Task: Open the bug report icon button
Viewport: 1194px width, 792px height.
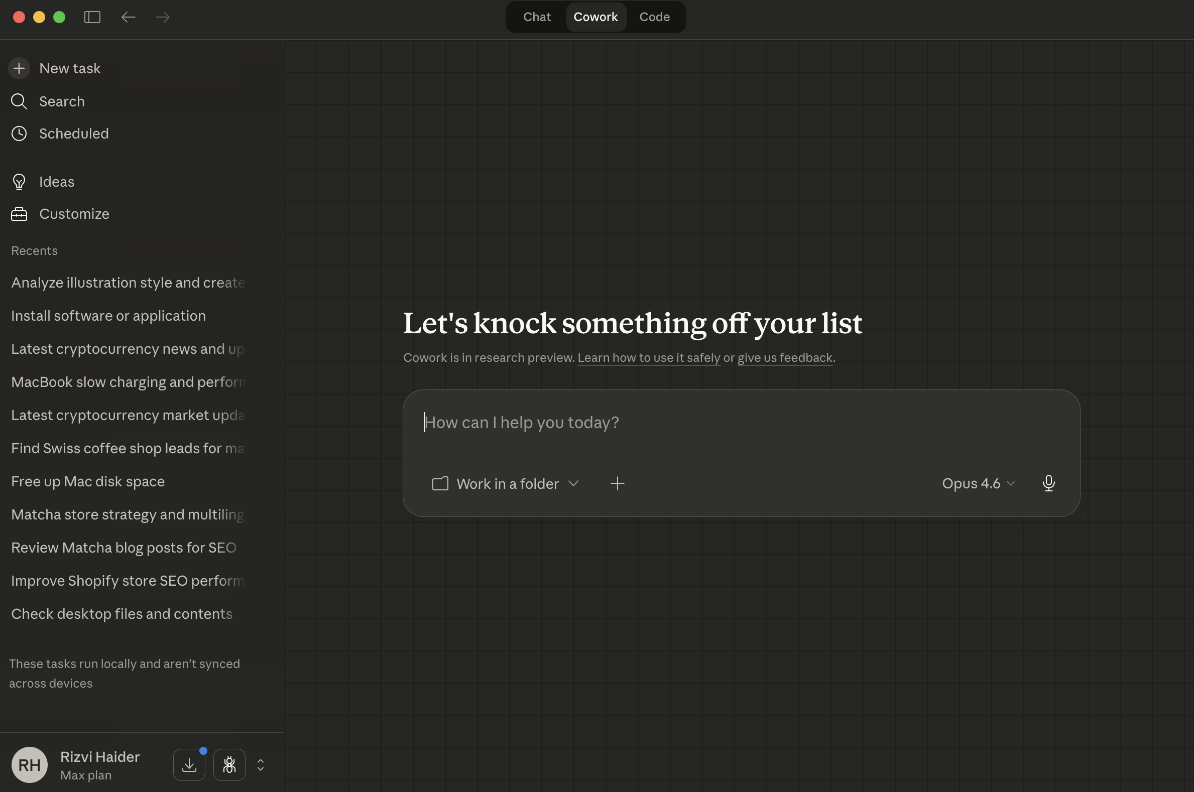Action: [x=229, y=765]
